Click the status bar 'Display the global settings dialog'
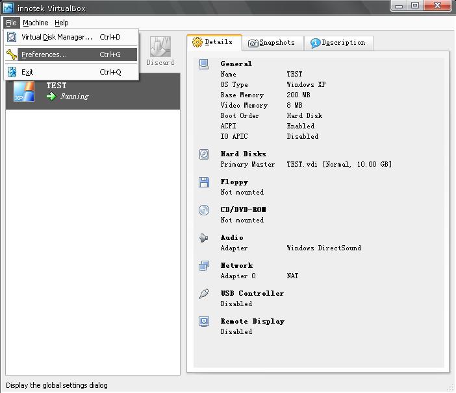The image size is (456, 393). tap(57, 385)
